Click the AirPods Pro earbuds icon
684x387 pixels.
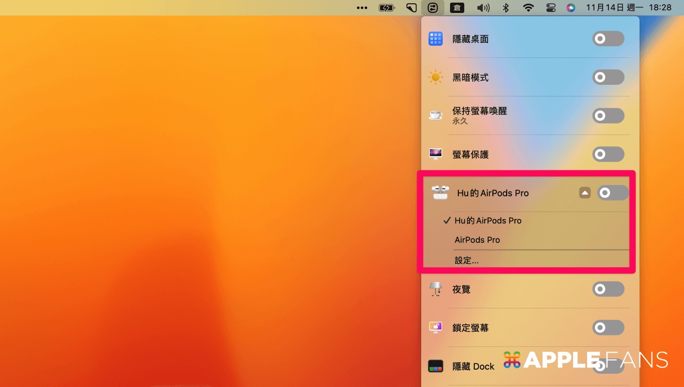tap(439, 193)
